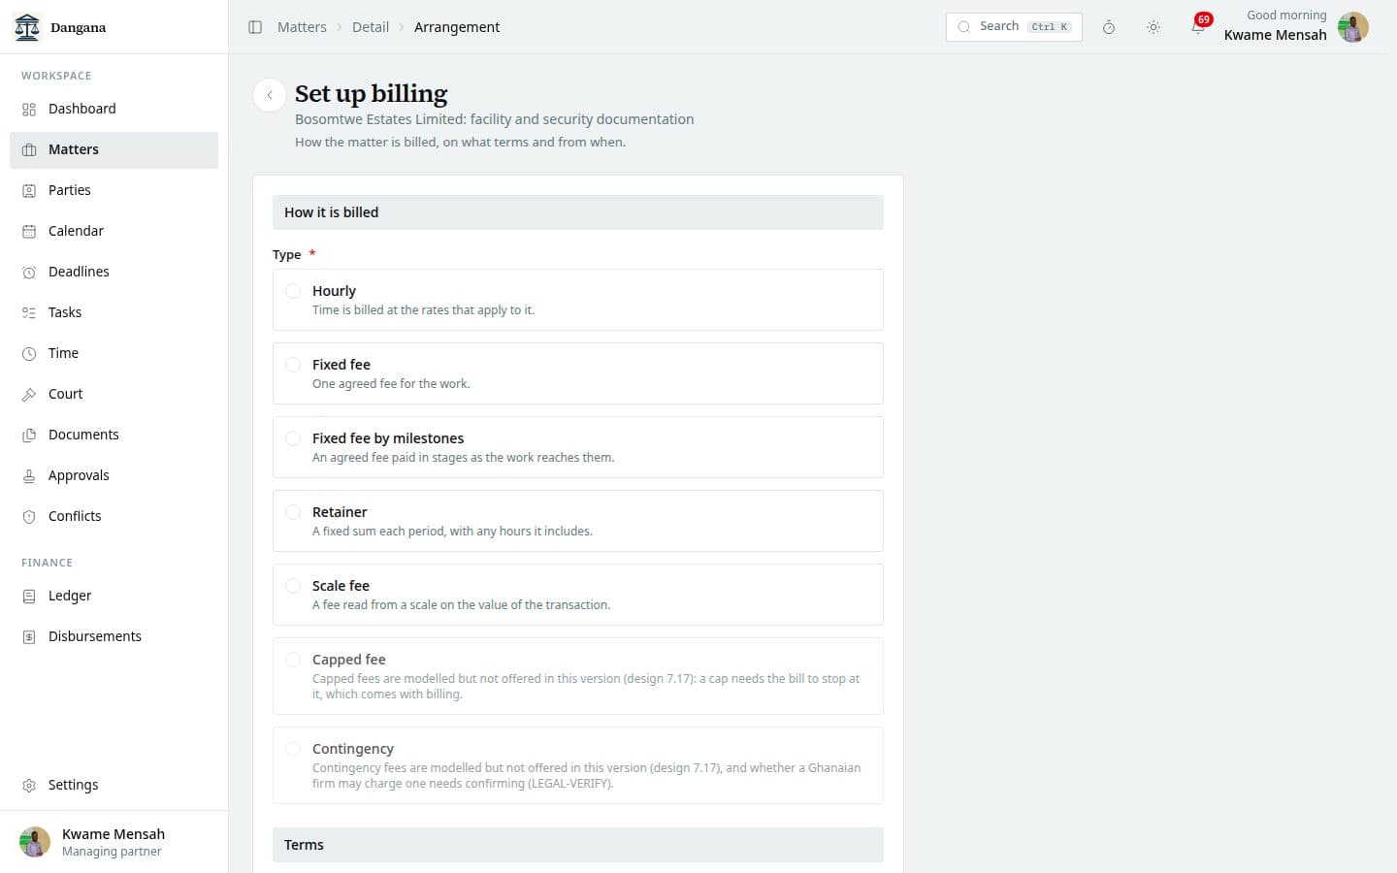1397x873 pixels.
Task: Expand the Terms section header
Action: [x=578, y=845]
